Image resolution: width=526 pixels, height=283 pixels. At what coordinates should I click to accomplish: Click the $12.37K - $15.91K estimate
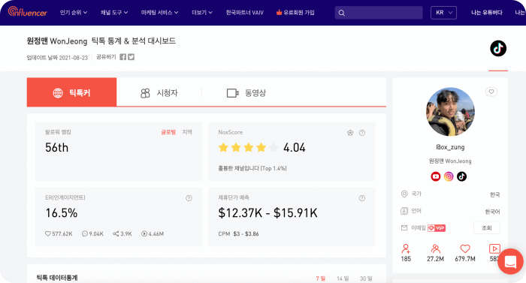pyautogui.click(x=268, y=212)
